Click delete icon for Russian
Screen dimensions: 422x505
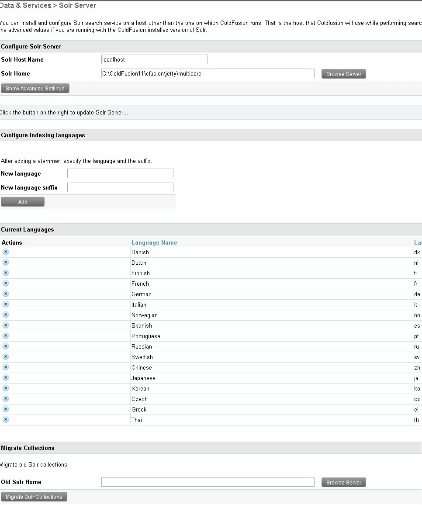point(6,346)
